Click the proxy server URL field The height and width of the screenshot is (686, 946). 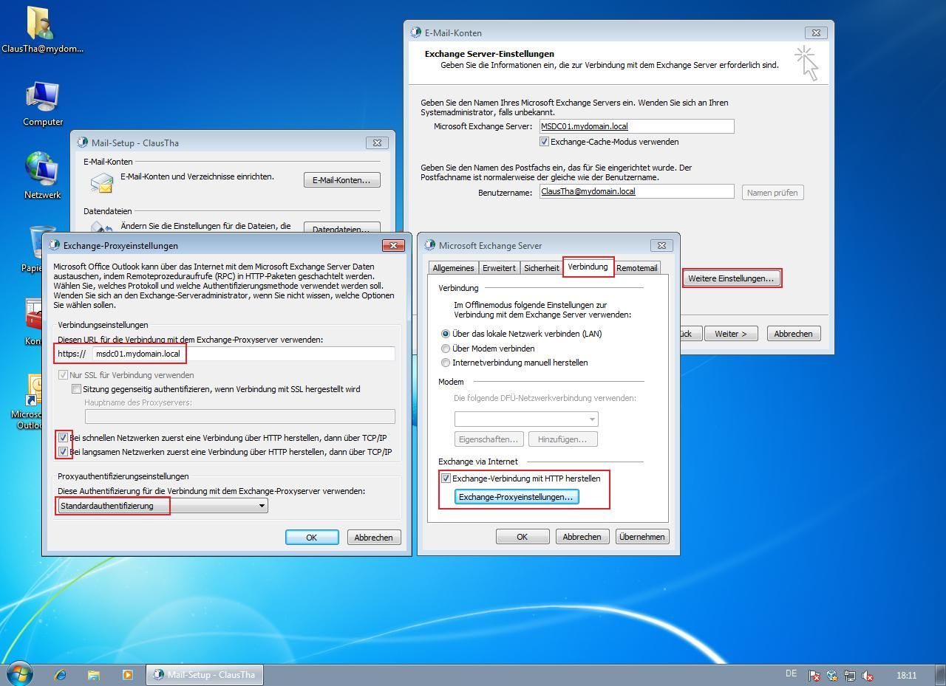(x=244, y=354)
